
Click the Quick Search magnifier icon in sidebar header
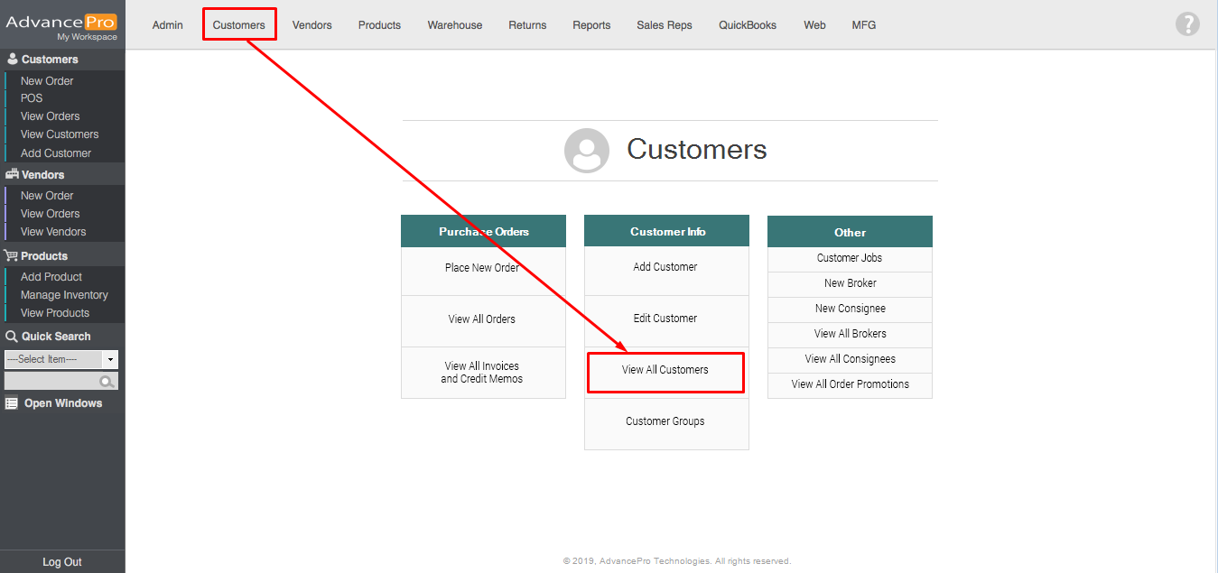point(12,337)
